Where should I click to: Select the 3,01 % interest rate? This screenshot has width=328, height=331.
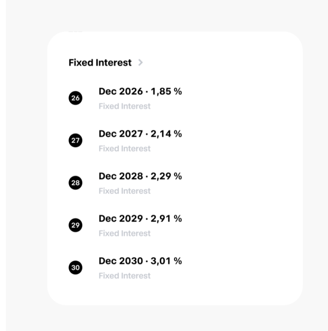coord(166,261)
